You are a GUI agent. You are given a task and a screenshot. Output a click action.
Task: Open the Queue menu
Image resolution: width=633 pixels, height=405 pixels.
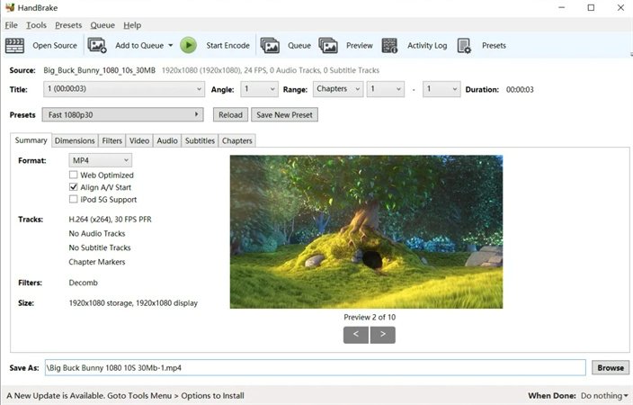click(x=103, y=25)
